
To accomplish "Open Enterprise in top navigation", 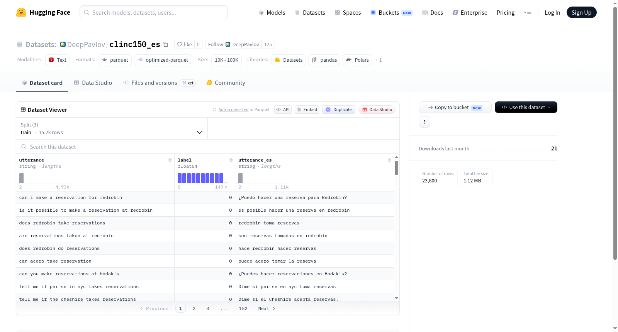I will (470, 12).
